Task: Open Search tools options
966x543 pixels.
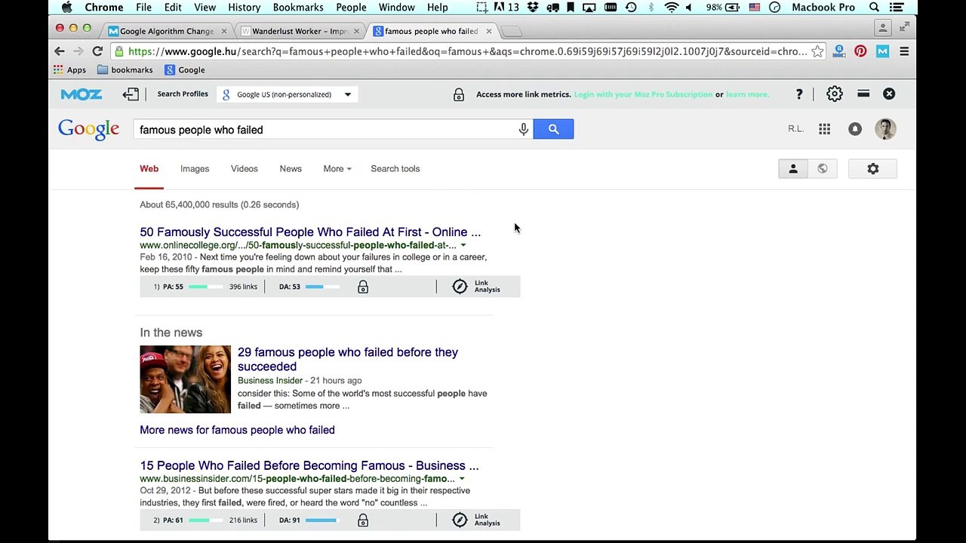Action: tap(395, 169)
